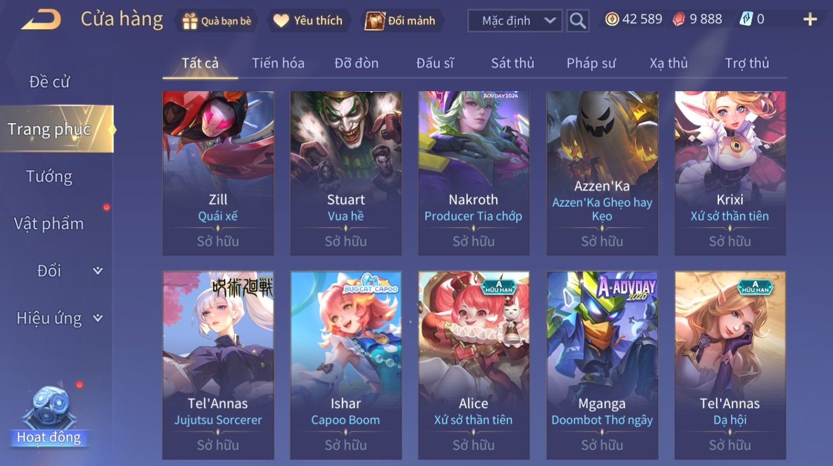Click the gold coin balance icon
The width and height of the screenshot is (833, 466).
[x=612, y=19]
